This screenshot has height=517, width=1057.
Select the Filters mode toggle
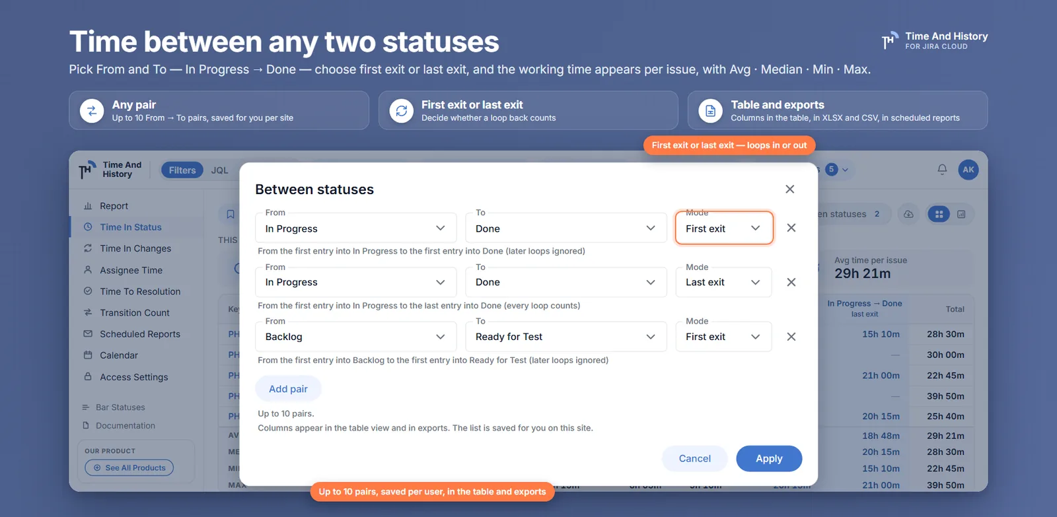pos(182,170)
